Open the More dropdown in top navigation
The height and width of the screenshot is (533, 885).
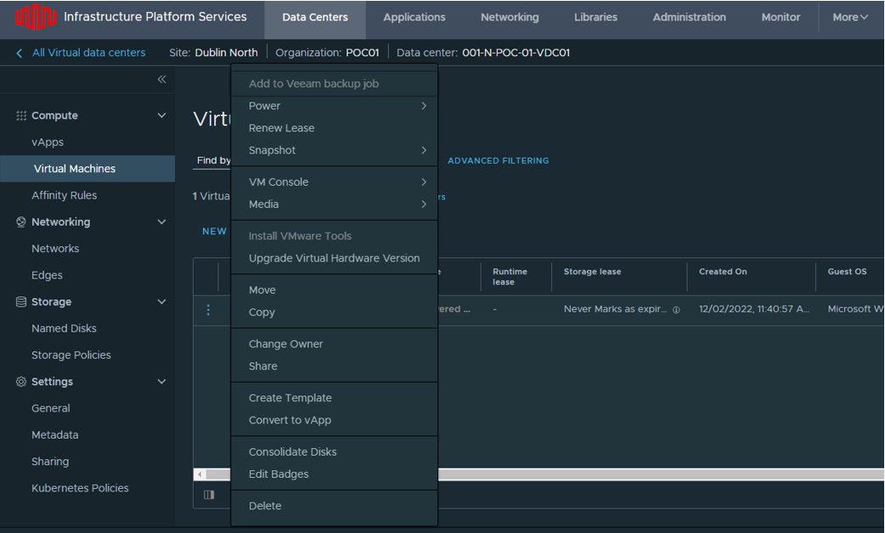pos(849,17)
